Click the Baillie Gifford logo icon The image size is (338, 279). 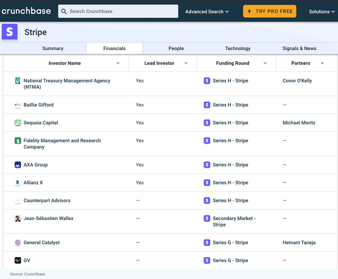pos(18,105)
